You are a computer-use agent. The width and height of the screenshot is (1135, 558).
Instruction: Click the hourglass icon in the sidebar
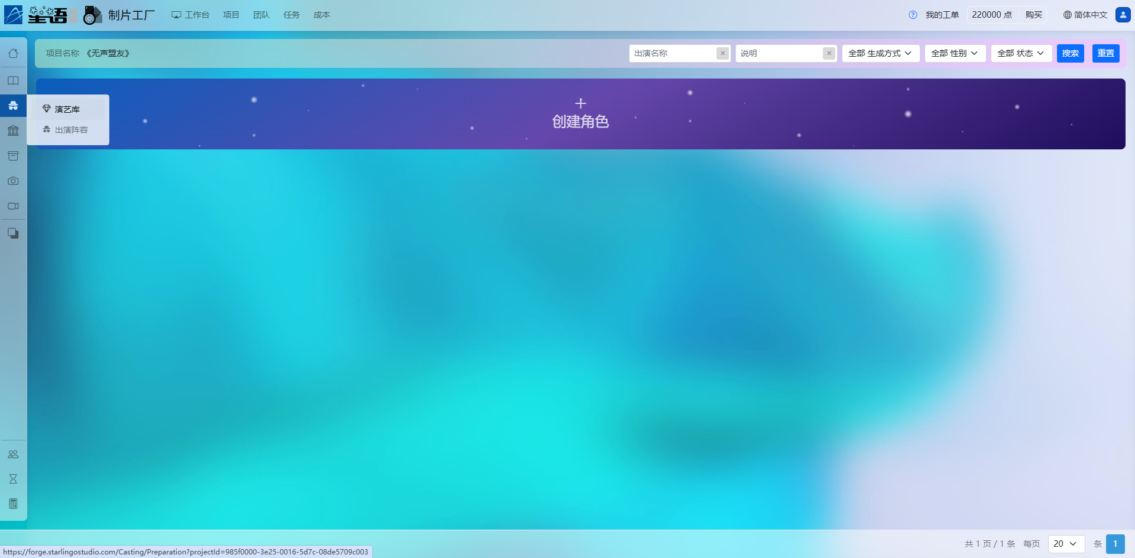point(13,479)
